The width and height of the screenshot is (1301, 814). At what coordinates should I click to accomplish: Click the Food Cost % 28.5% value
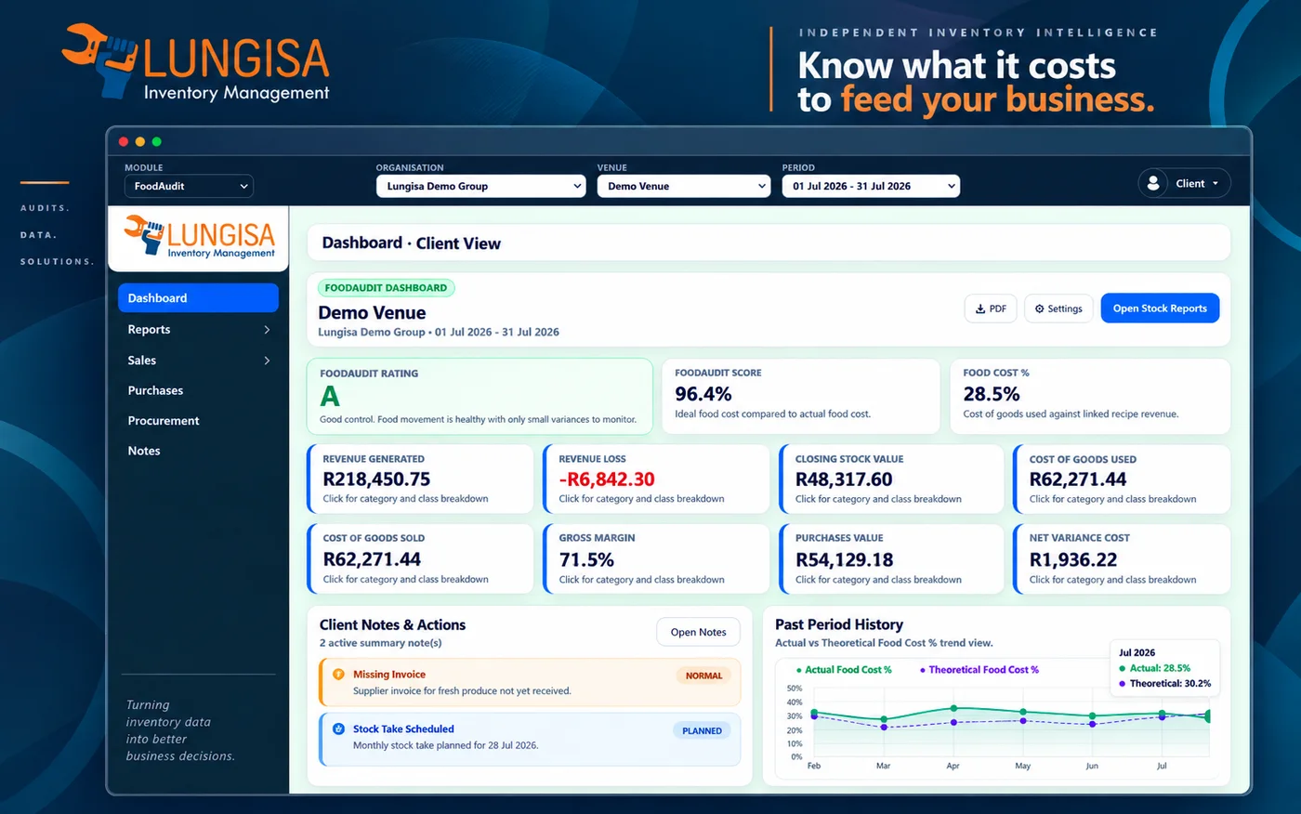click(x=992, y=394)
